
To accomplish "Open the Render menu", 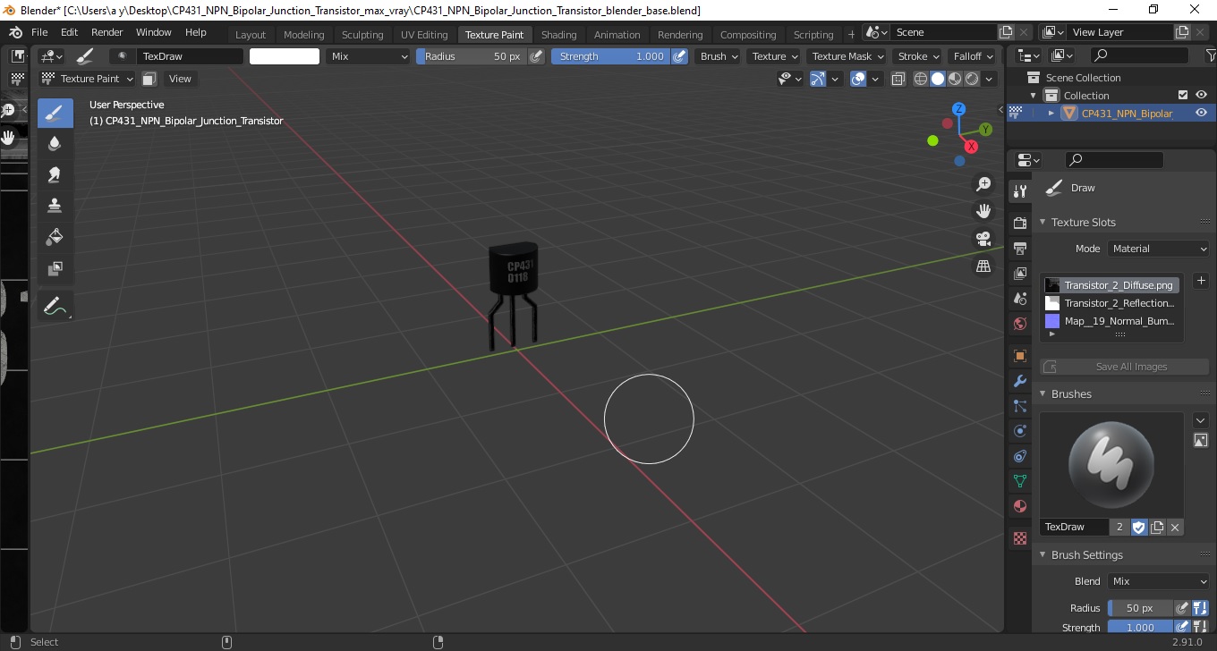I will [x=106, y=32].
